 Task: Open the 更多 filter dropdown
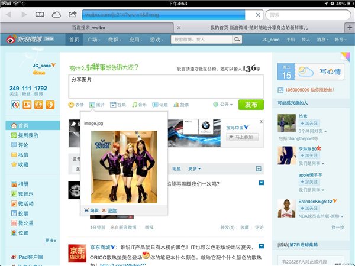194,168
